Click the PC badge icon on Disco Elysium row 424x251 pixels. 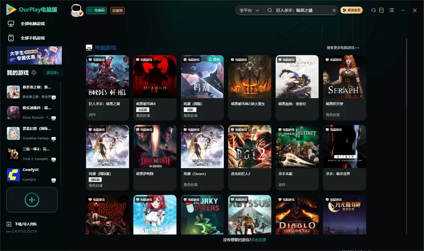(53, 118)
